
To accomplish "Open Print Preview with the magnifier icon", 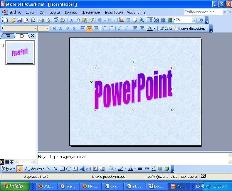I will coord(48,20).
